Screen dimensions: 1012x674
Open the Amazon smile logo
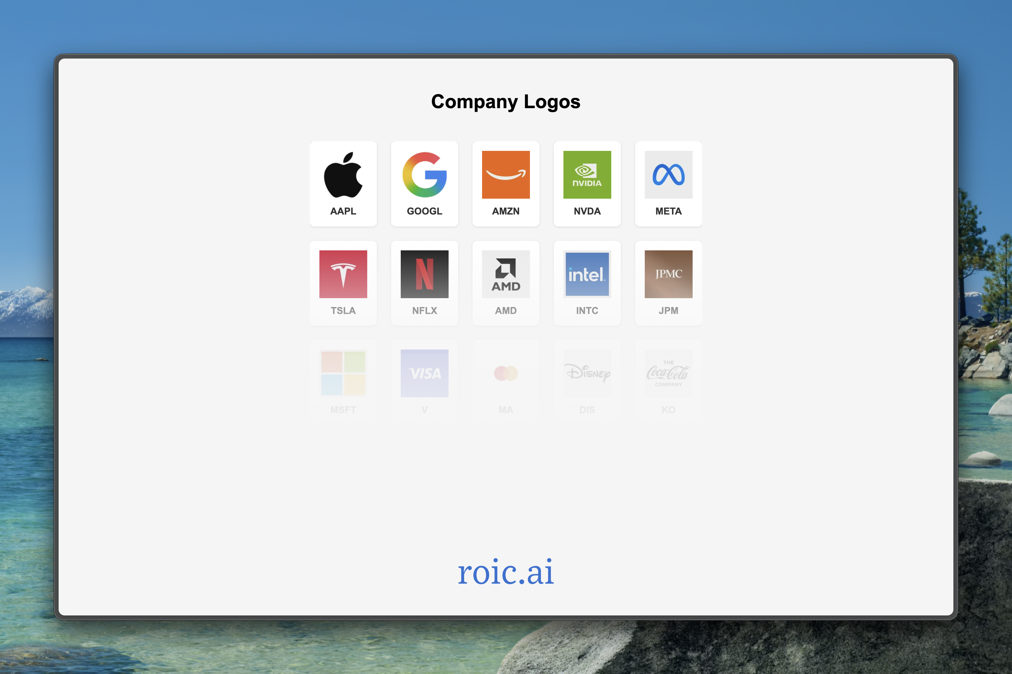pos(506,174)
